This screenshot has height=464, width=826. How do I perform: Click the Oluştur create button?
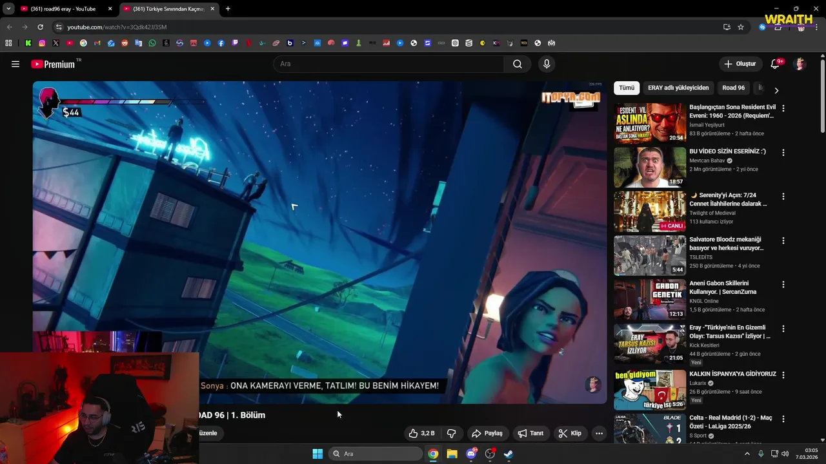click(740, 64)
